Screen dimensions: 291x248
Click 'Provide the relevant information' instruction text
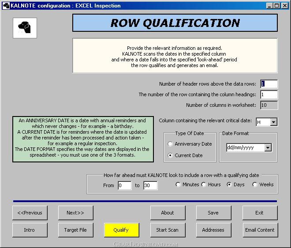175,48
